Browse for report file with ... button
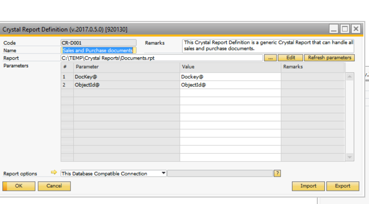 pyautogui.click(x=270, y=58)
